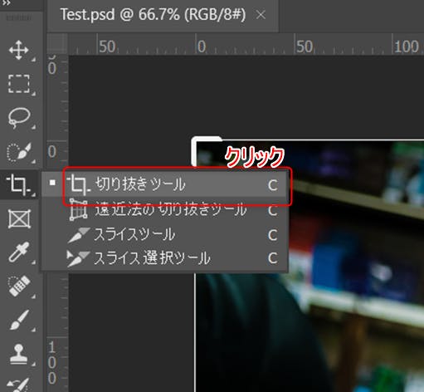Select the History Brush tool
This screenshot has height=392, width=424.
click(18, 385)
